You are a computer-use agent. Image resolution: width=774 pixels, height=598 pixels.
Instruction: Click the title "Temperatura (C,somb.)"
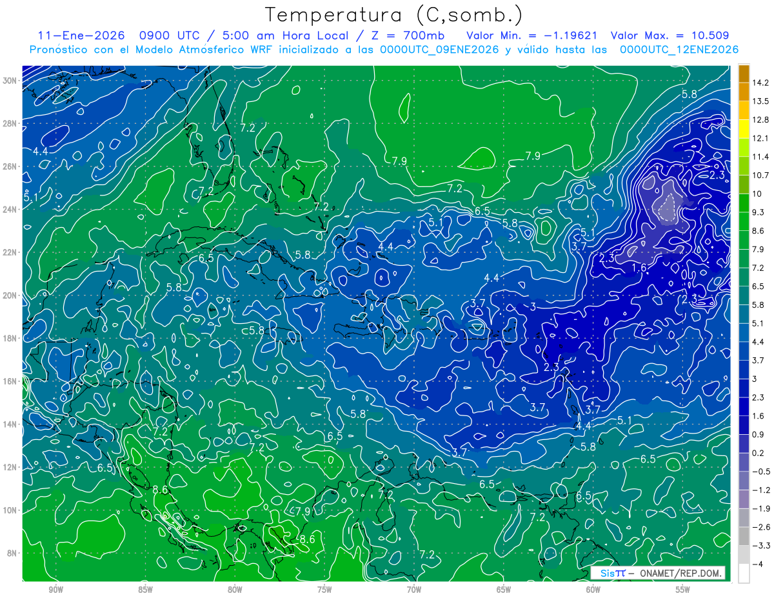[x=393, y=15]
